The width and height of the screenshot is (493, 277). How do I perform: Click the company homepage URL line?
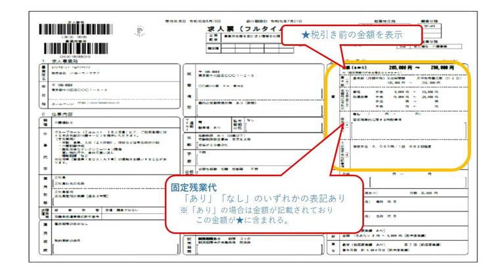(97, 102)
